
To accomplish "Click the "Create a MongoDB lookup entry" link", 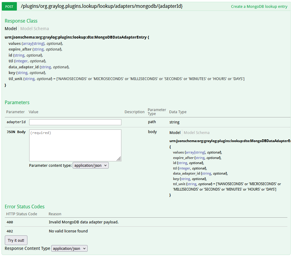I will coord(259,6).
